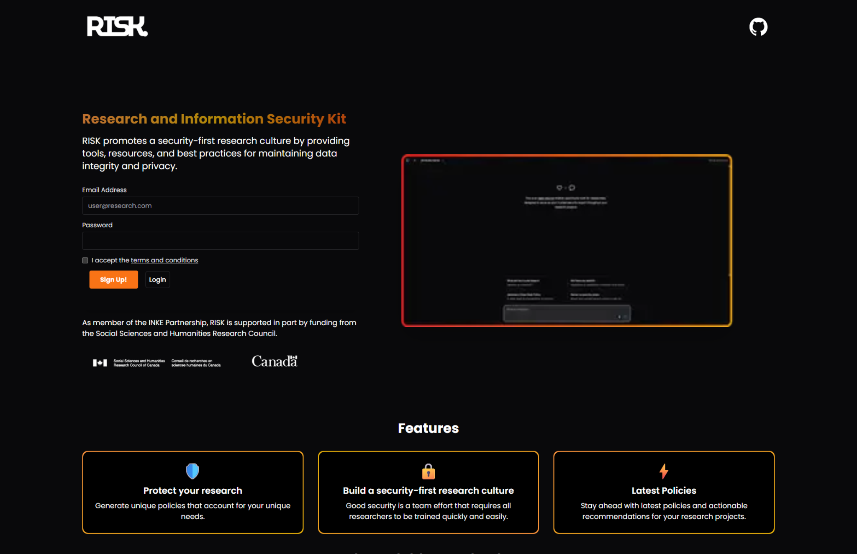Click the RISK logo in the top left
Viewport: 857px width, 554px height.
coord(117,26)
